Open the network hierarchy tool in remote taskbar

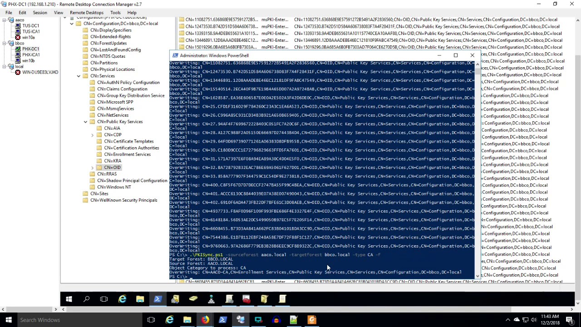point(211,299)
